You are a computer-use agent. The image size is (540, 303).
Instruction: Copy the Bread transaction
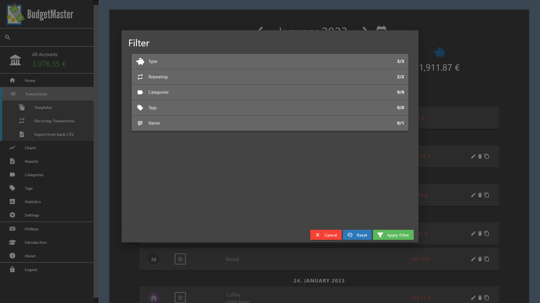point(487,259)
